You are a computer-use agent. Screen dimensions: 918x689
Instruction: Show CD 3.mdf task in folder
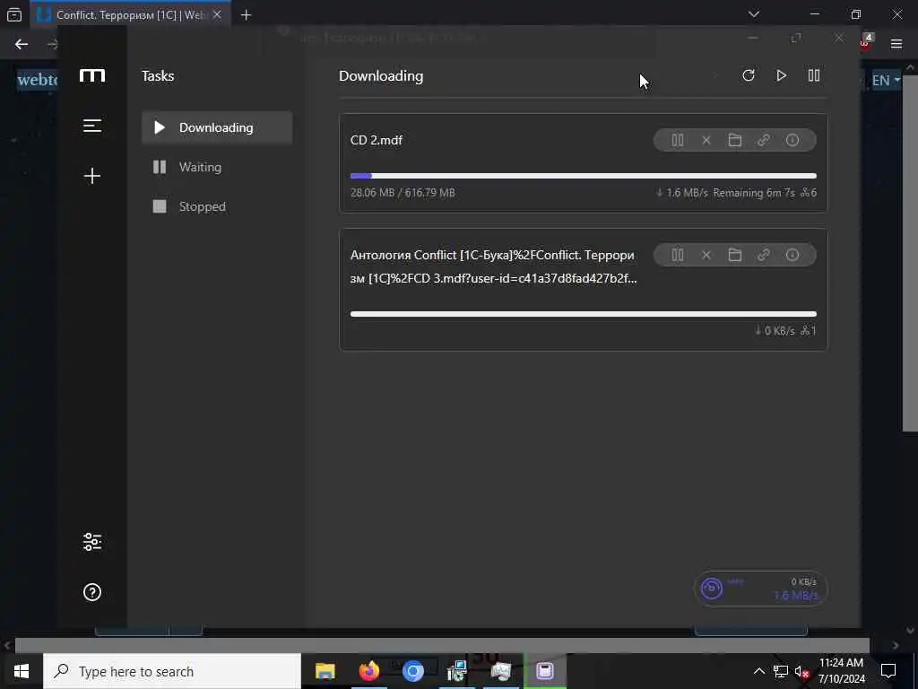tap(735, 255)
